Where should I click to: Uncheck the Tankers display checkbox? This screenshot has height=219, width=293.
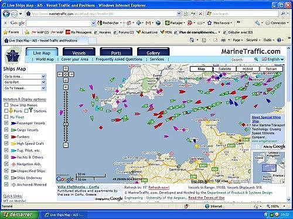click(6, 136)
